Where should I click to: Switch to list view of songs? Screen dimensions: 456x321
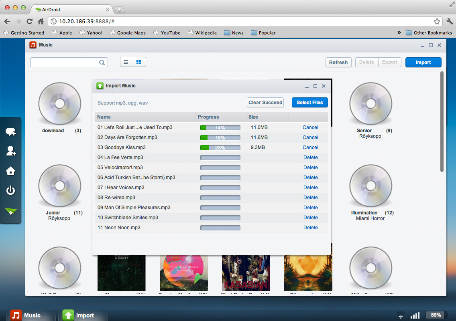[126, 62]
